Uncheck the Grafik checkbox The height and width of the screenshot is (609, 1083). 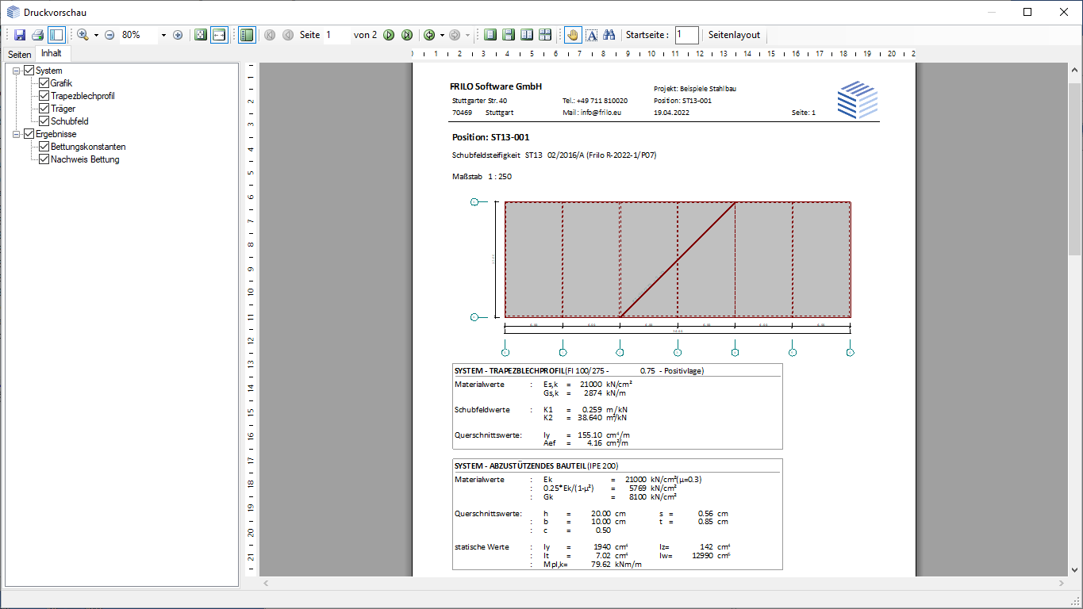pyautogui.click(x=44, y=83)
